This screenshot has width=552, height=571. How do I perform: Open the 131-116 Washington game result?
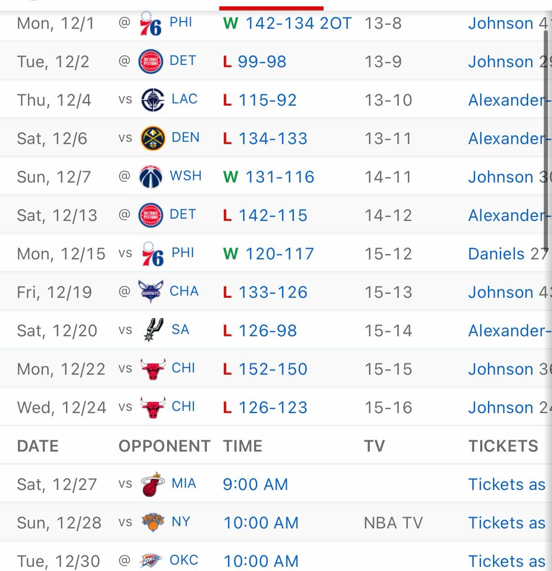click(x=280, y=177)
